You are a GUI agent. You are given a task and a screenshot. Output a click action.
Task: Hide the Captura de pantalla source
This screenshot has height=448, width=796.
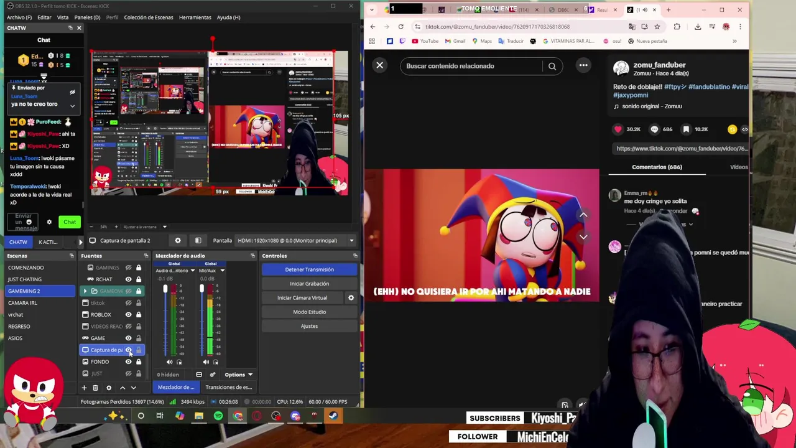(129, 350)
